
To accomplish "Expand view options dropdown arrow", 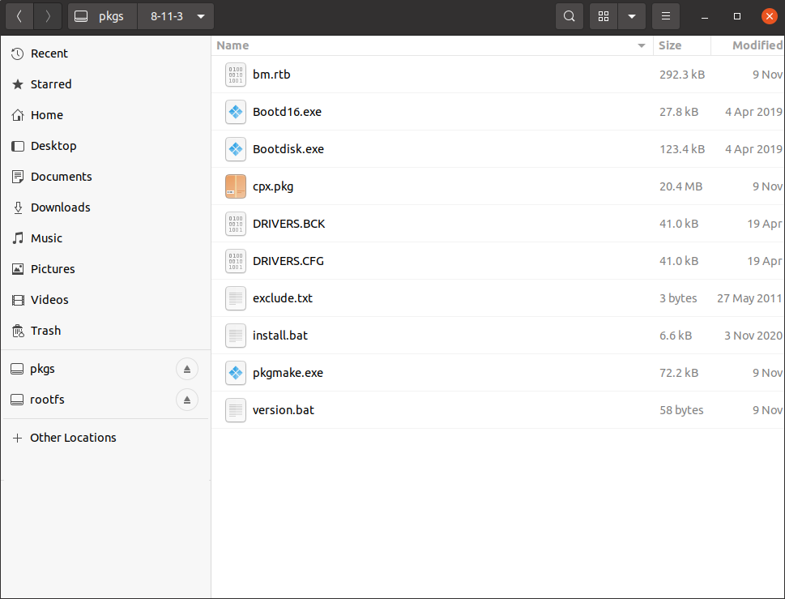I will [632, 16].
